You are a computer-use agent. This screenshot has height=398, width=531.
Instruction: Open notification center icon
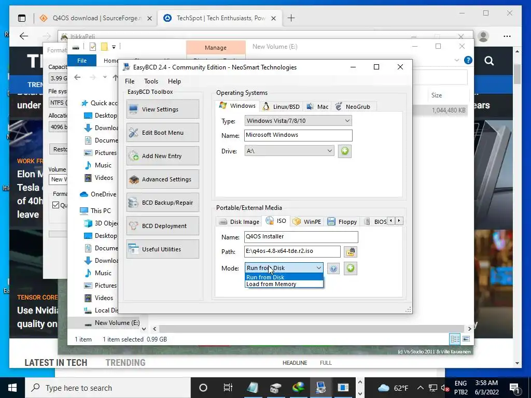point(515,388)
